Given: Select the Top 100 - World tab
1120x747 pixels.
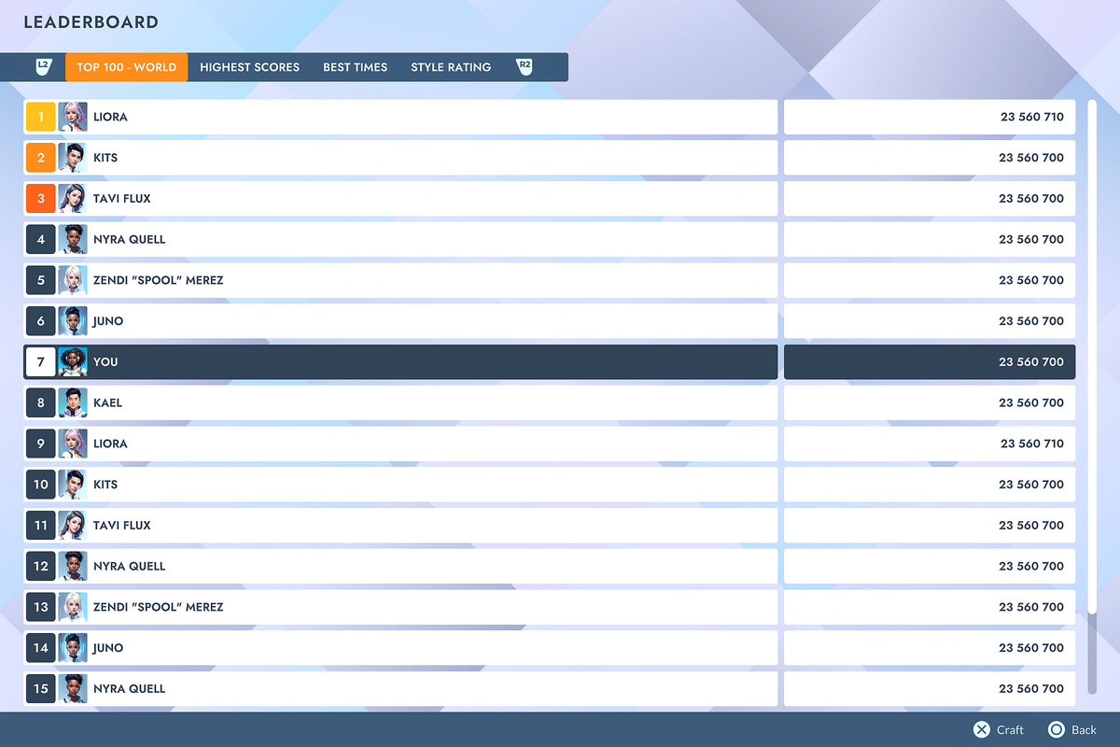Looking at the screenshot, I should pos(126,66).
